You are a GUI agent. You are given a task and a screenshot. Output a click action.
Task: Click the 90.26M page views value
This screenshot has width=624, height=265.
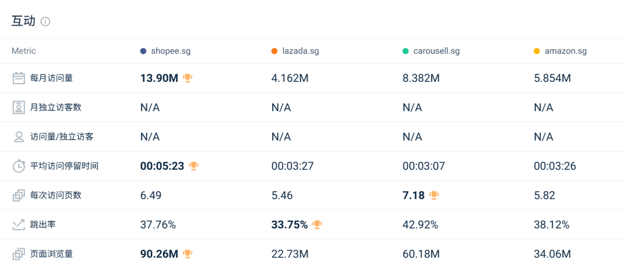[x=159, y=253]
